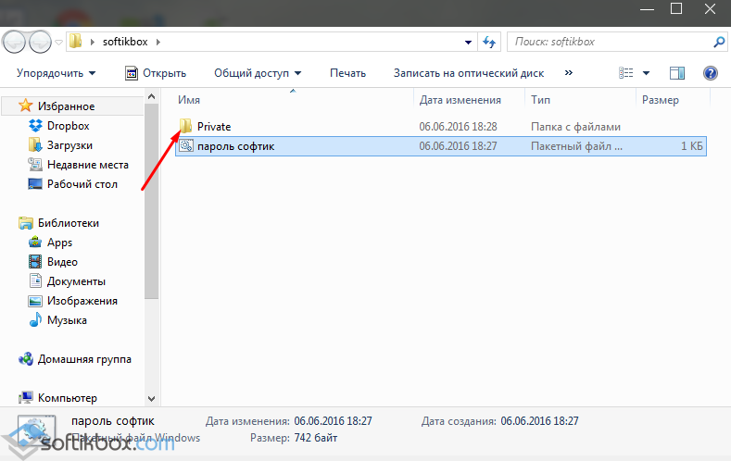Open Домашняя группа in the sidebar
The width and height of the screenshot is (731, 461).
83,359
